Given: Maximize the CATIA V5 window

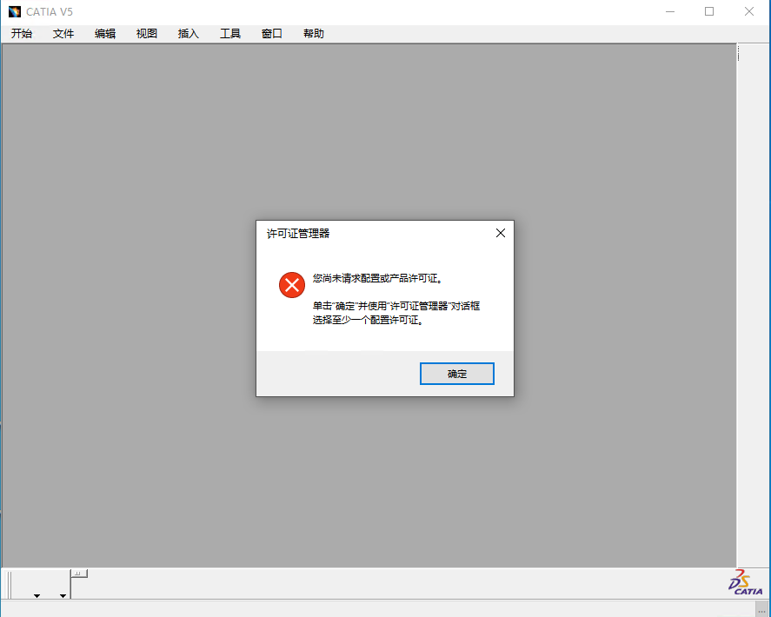Looking at the screenshot, I should [x=709, y=11].
